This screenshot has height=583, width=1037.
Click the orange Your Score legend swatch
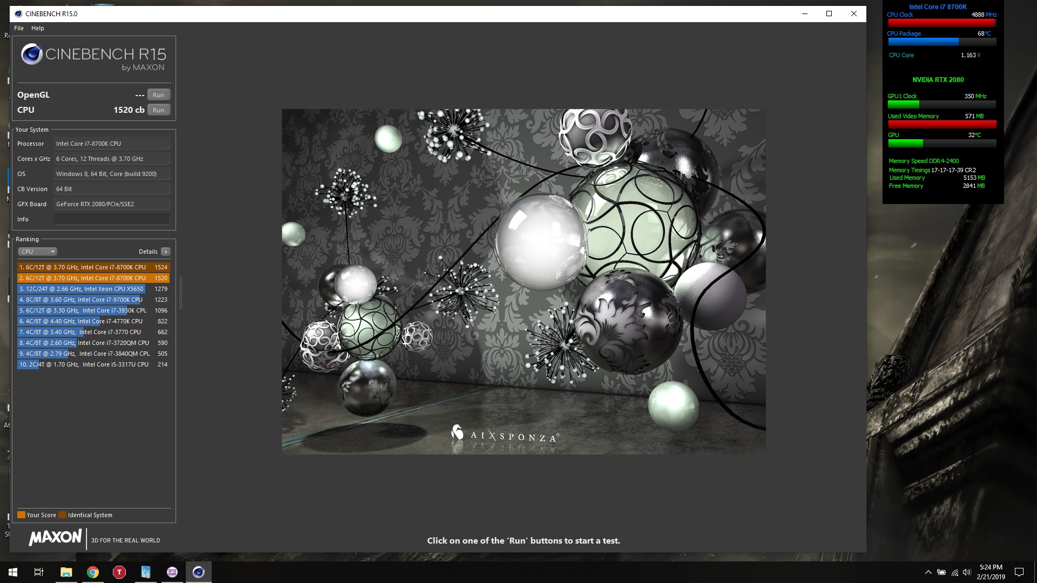[22, 515]
